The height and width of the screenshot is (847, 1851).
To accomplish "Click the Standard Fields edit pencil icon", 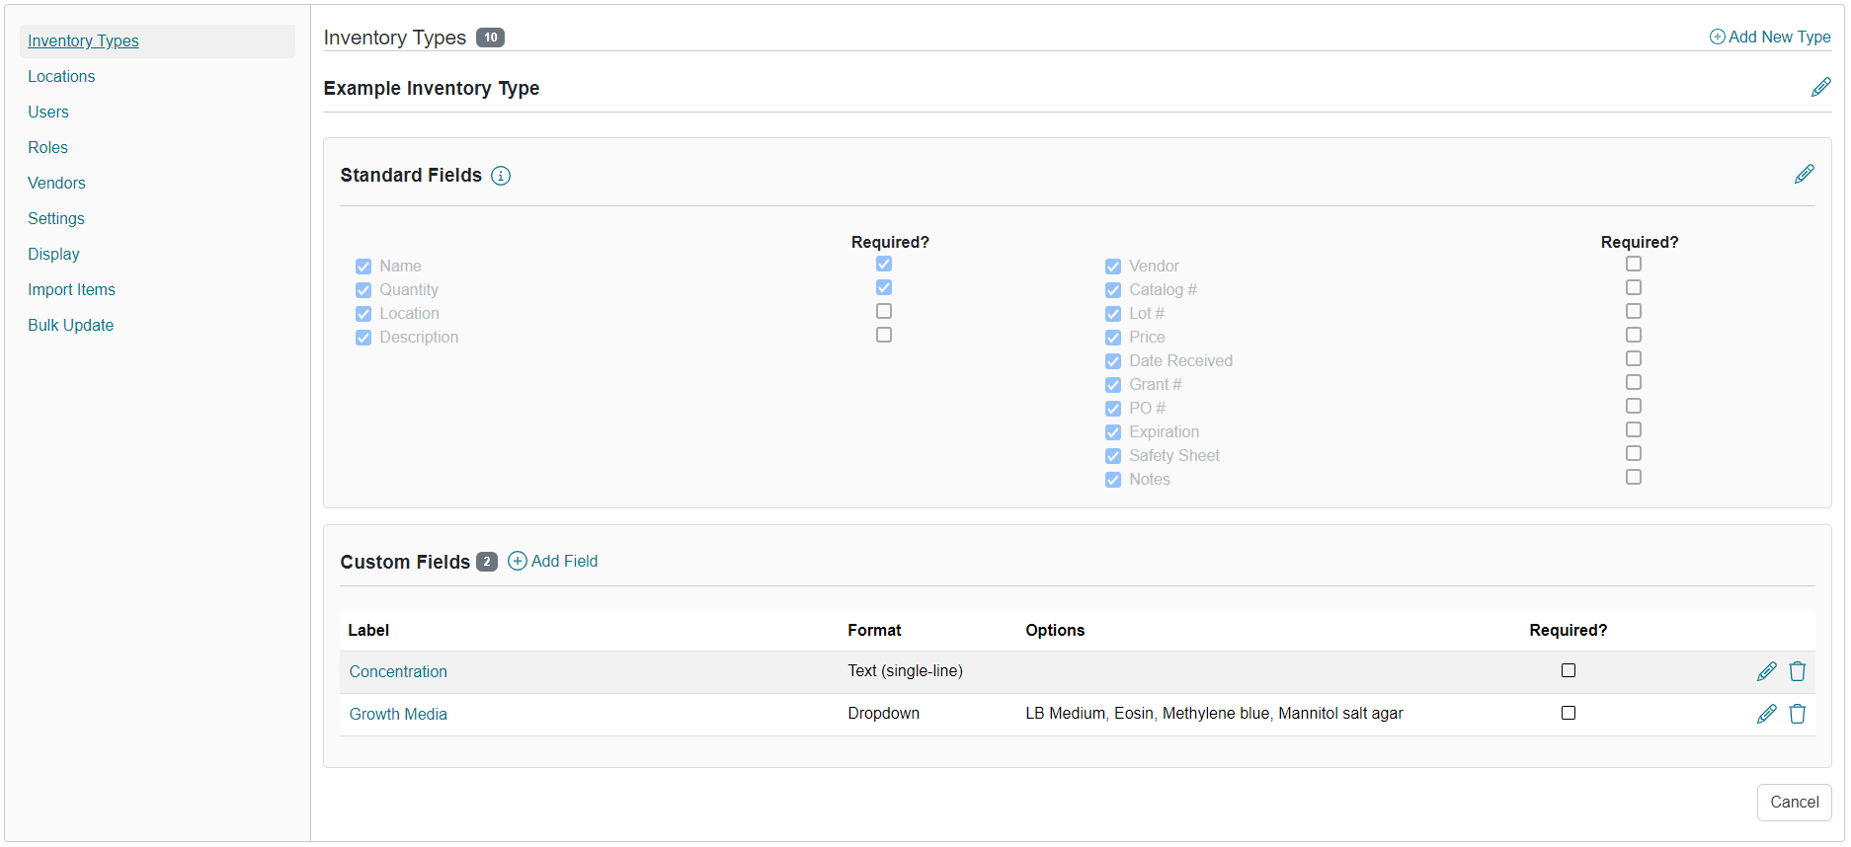I will point(1804,175).
